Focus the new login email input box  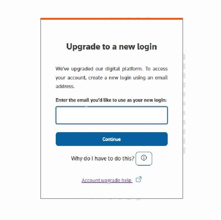pyautogui.click(x=112, y=115)
